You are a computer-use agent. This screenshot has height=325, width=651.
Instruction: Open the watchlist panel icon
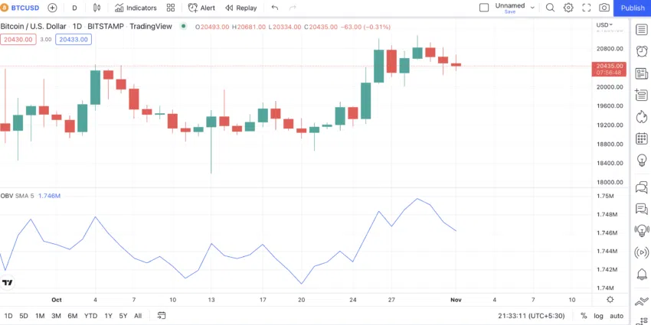tap(642, 30)
